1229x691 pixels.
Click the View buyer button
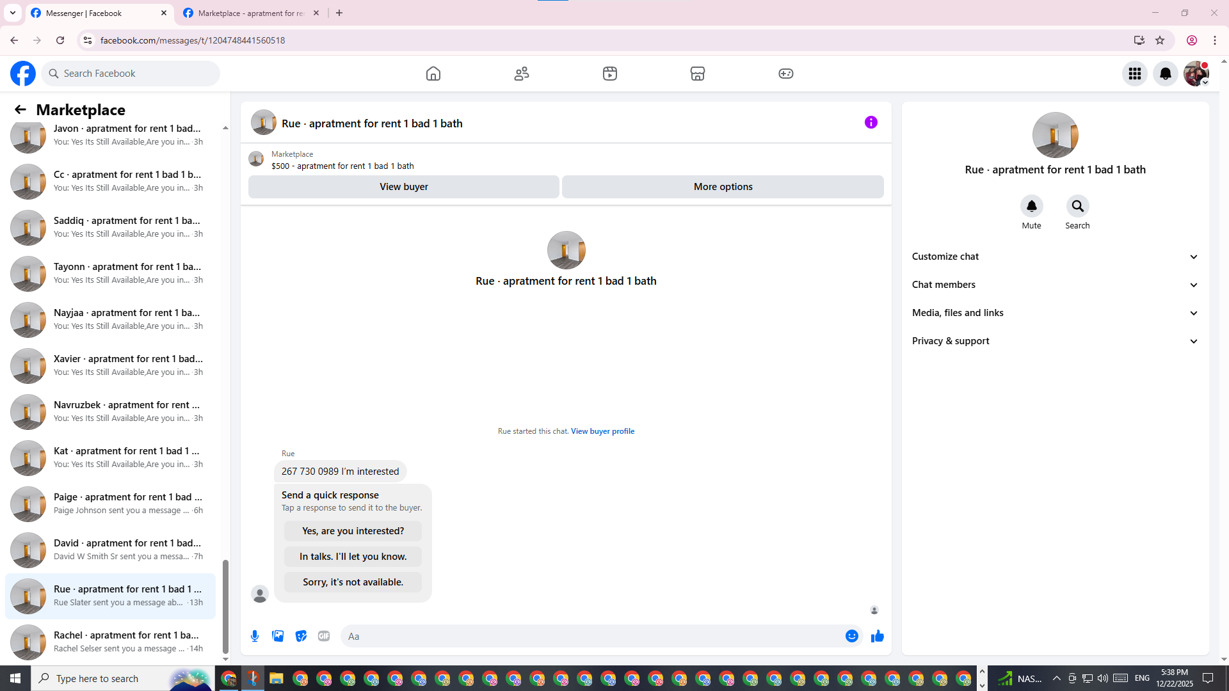pyautogui.click(x=403, y=187)
